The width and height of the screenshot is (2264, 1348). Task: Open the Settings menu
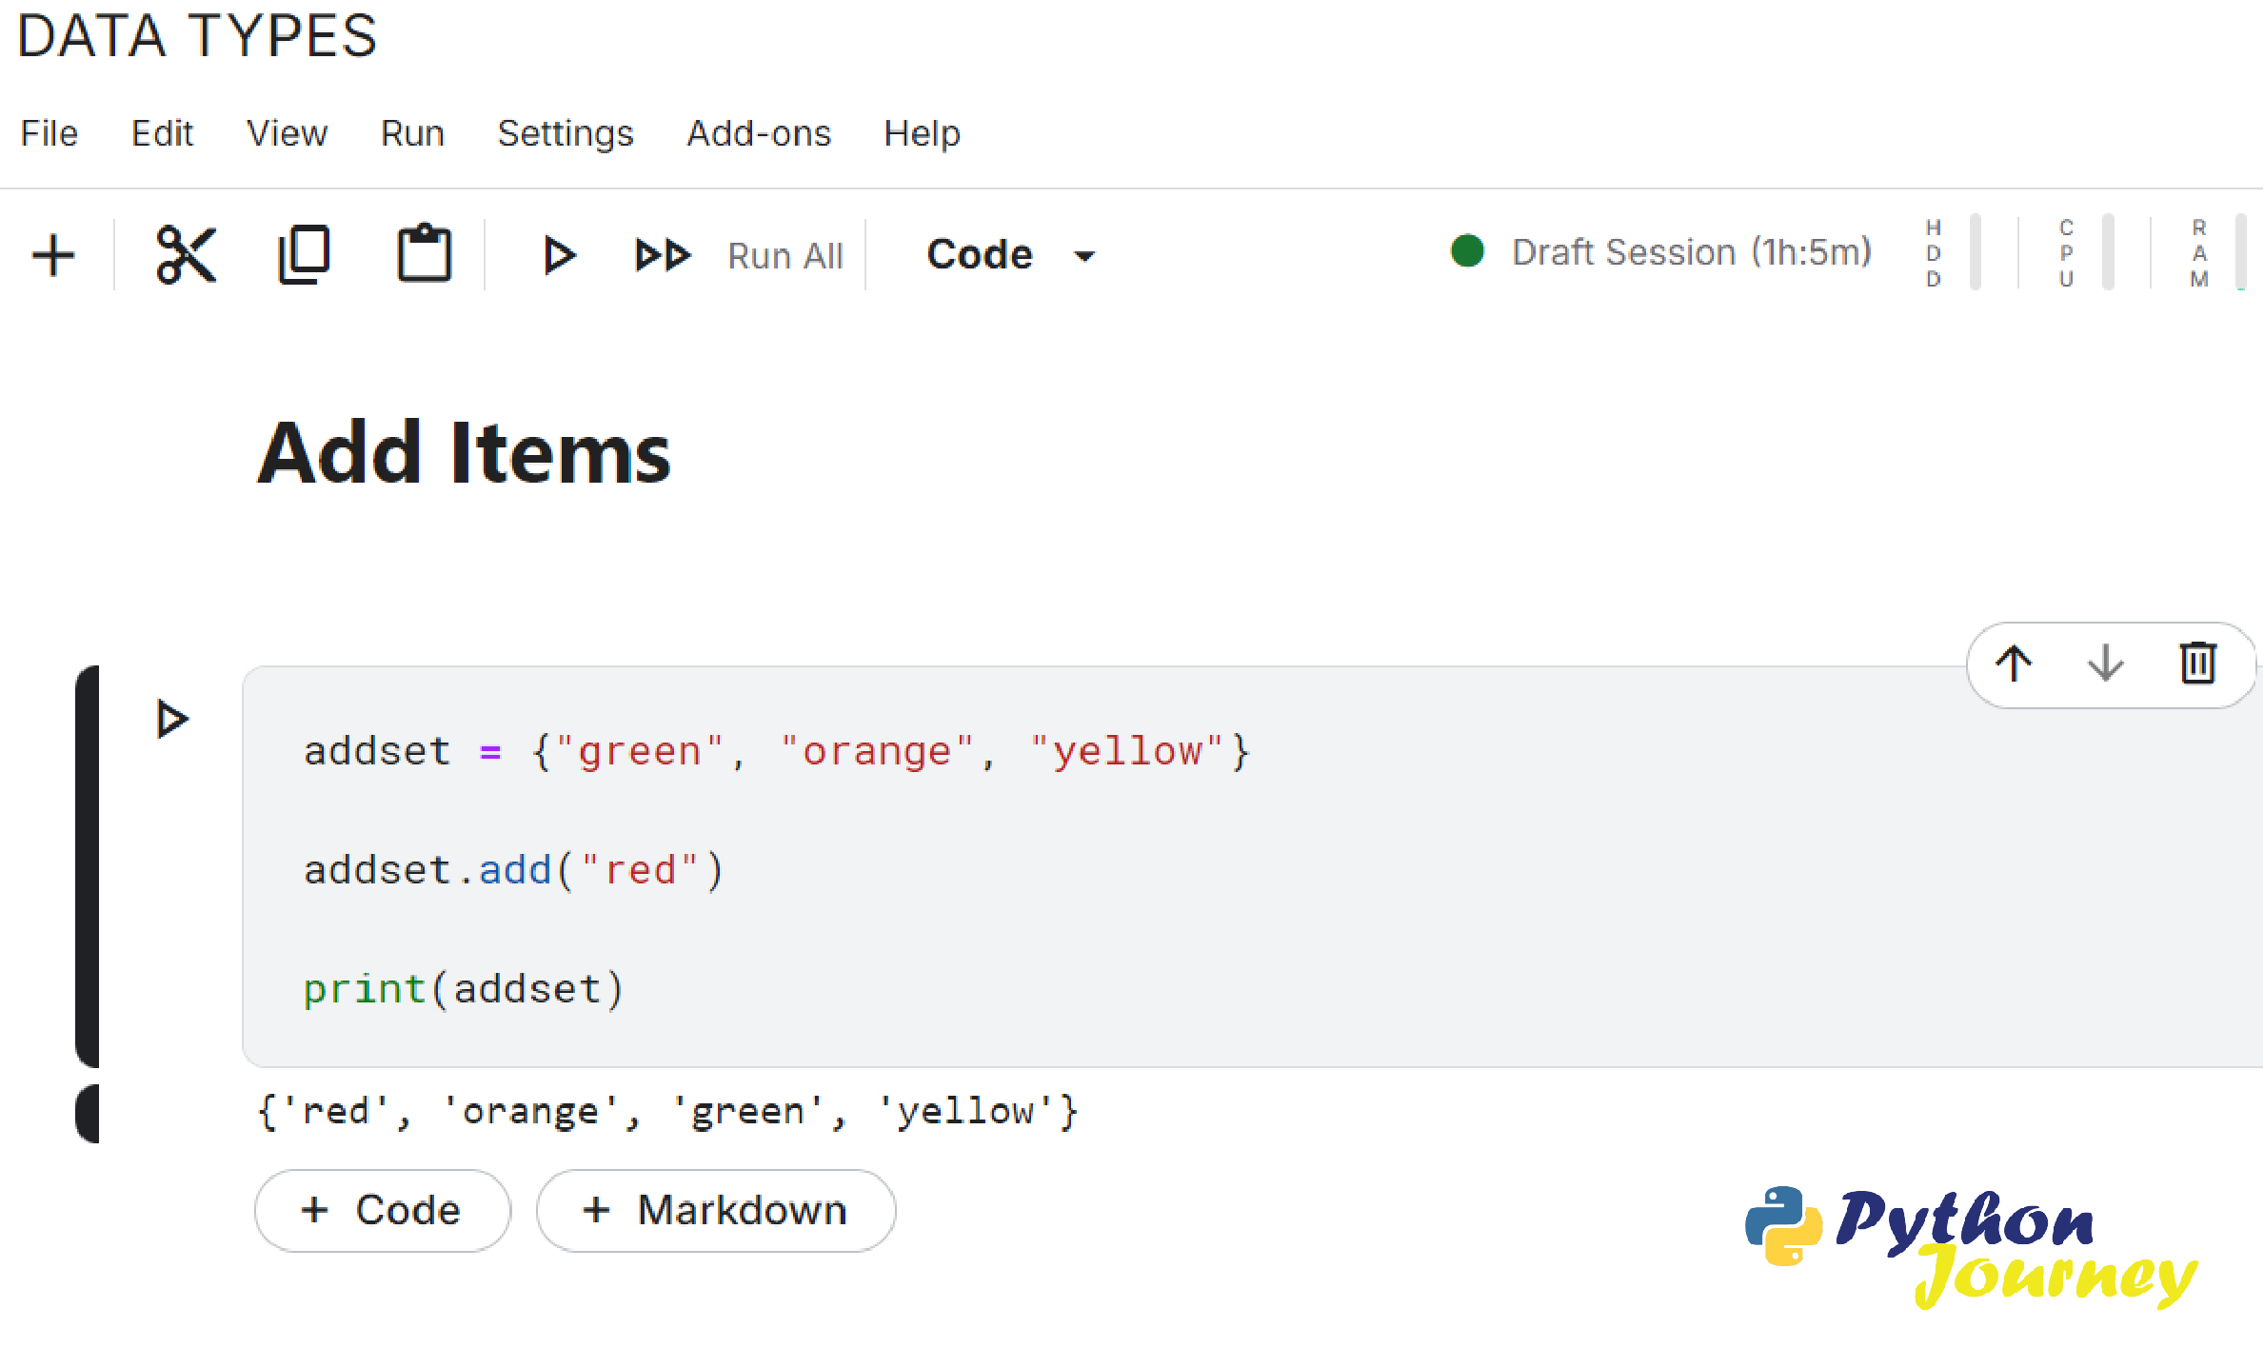pos(565,133)
